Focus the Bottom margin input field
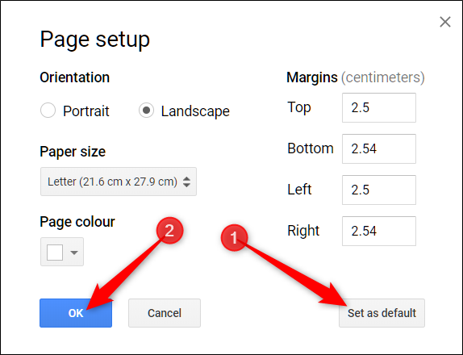The height and width of the screenshot is (355, 463). click(x=379, y=148)
